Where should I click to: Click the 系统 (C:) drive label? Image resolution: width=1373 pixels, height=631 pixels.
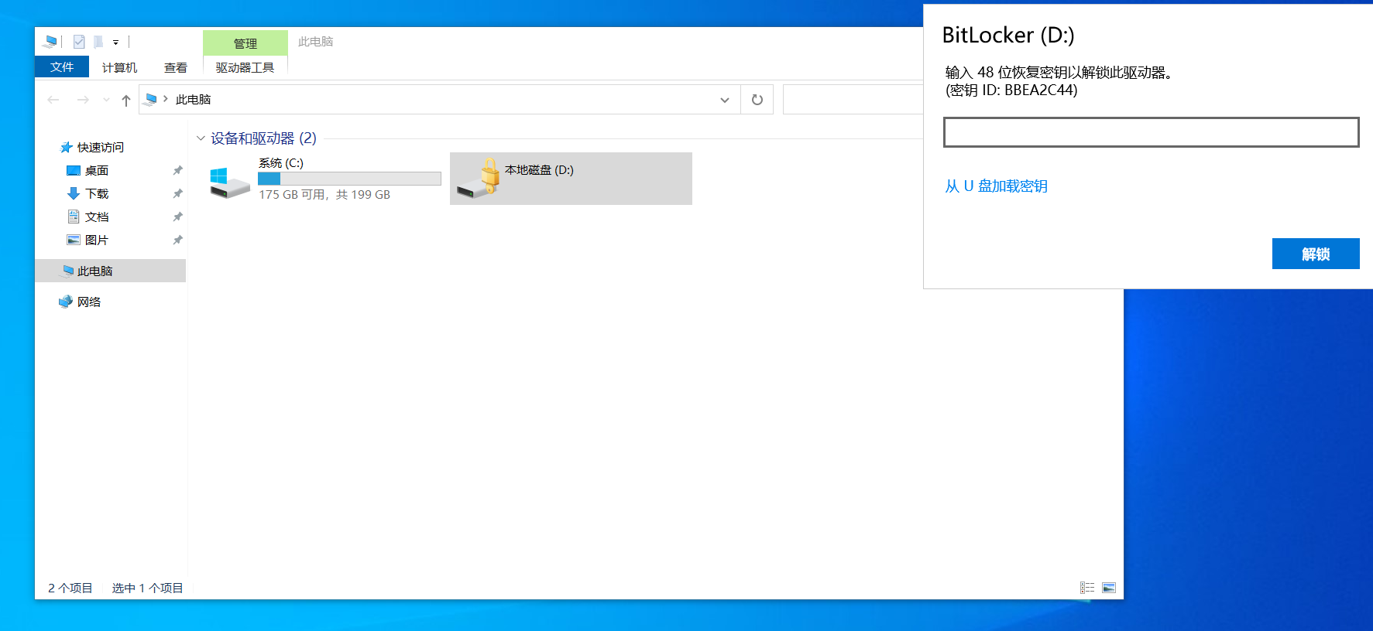click(281, 163)
